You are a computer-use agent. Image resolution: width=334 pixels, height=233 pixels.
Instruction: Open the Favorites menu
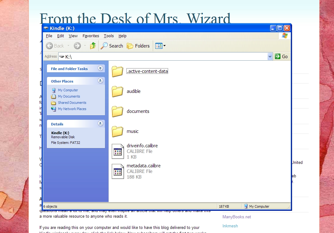91,36
